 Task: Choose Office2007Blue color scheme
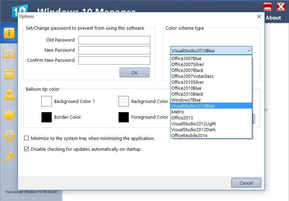coord(211,58)
